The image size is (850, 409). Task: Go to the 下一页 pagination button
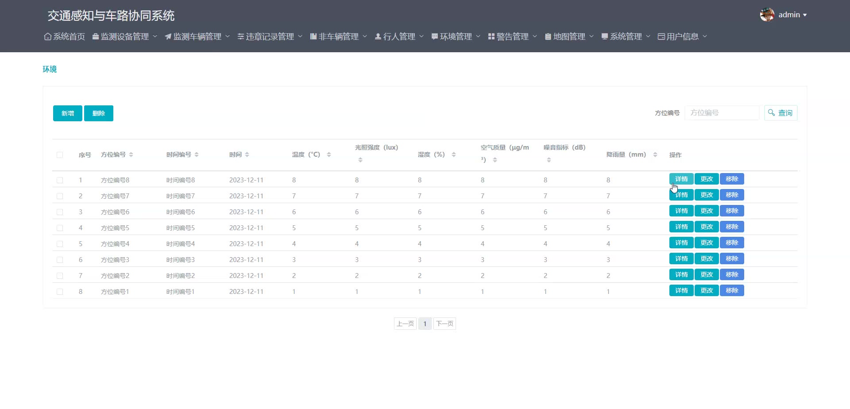click(x=444, y=324)
